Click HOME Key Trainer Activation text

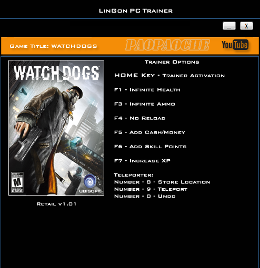[169, 76]
